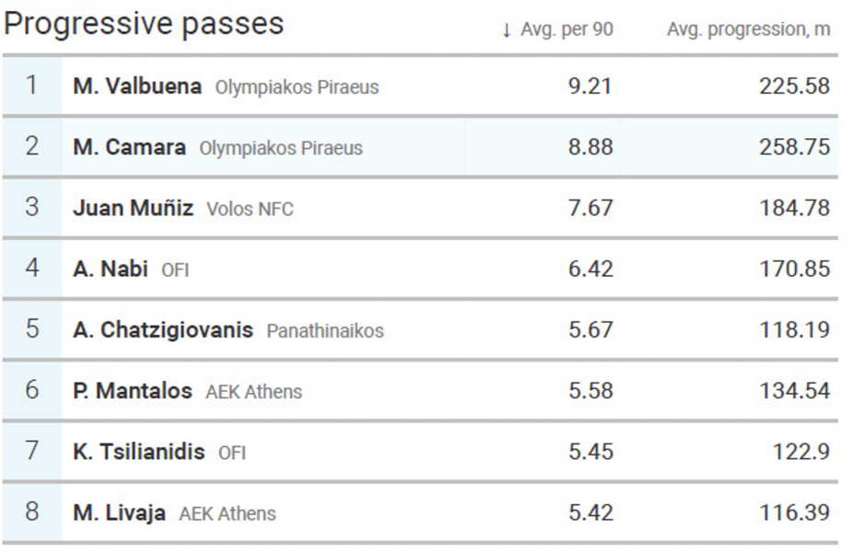Open M. Camara player link
The width and height of the screenshot is (854, 552).
pos(130,147)
